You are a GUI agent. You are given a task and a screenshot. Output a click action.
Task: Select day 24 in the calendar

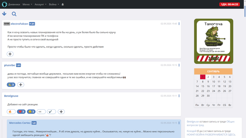[214, 91]
